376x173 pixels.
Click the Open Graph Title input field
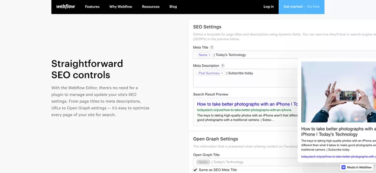click(x=245, y=162)
